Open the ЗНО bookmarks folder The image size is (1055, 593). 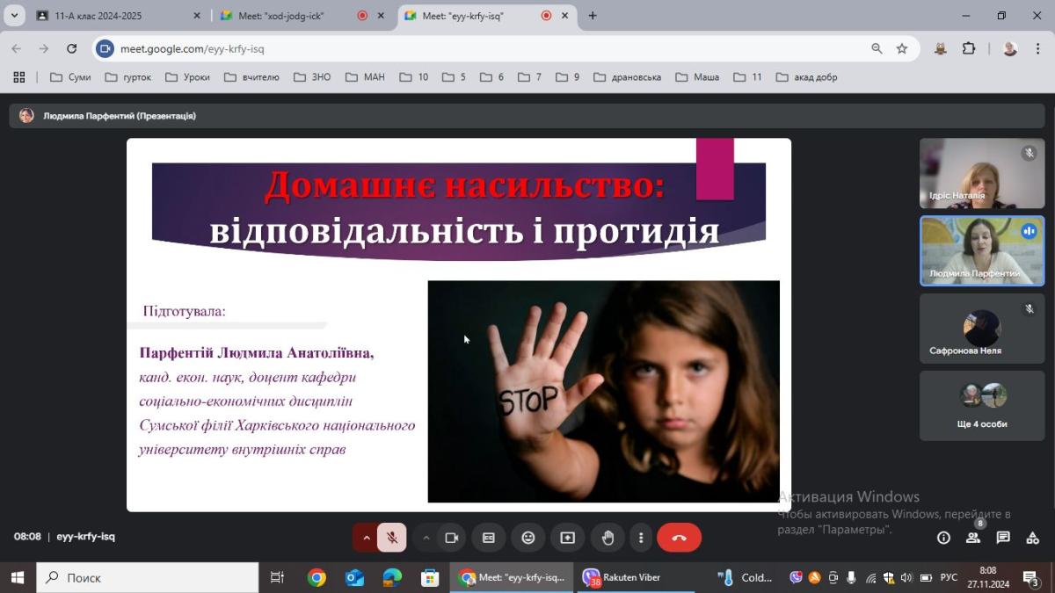pos(312,77)
